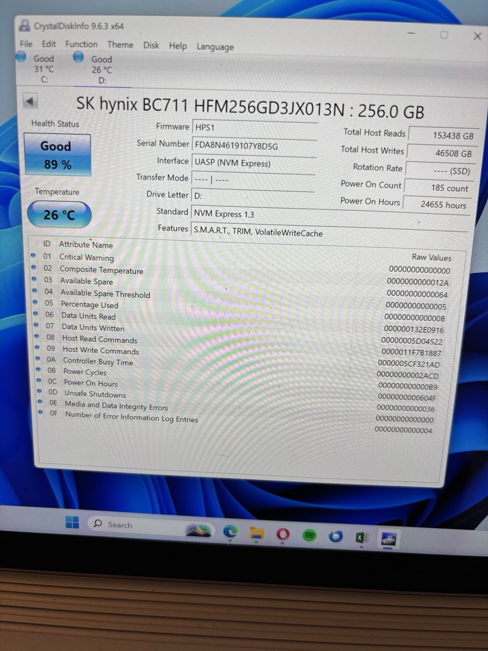Click the status dot beside Host Read Commands

tap(37, 336)
